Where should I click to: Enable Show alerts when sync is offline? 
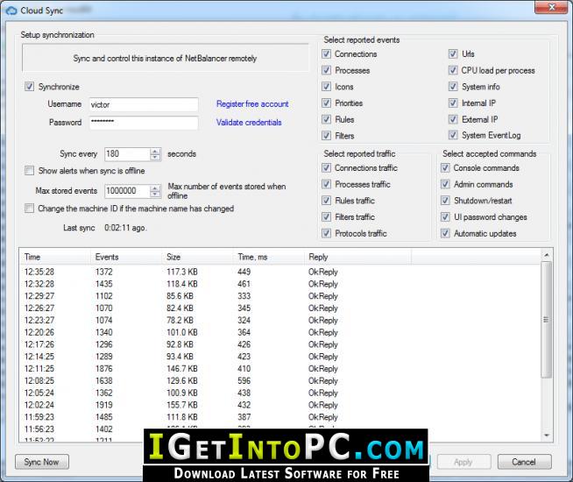[x=29, y=171]
